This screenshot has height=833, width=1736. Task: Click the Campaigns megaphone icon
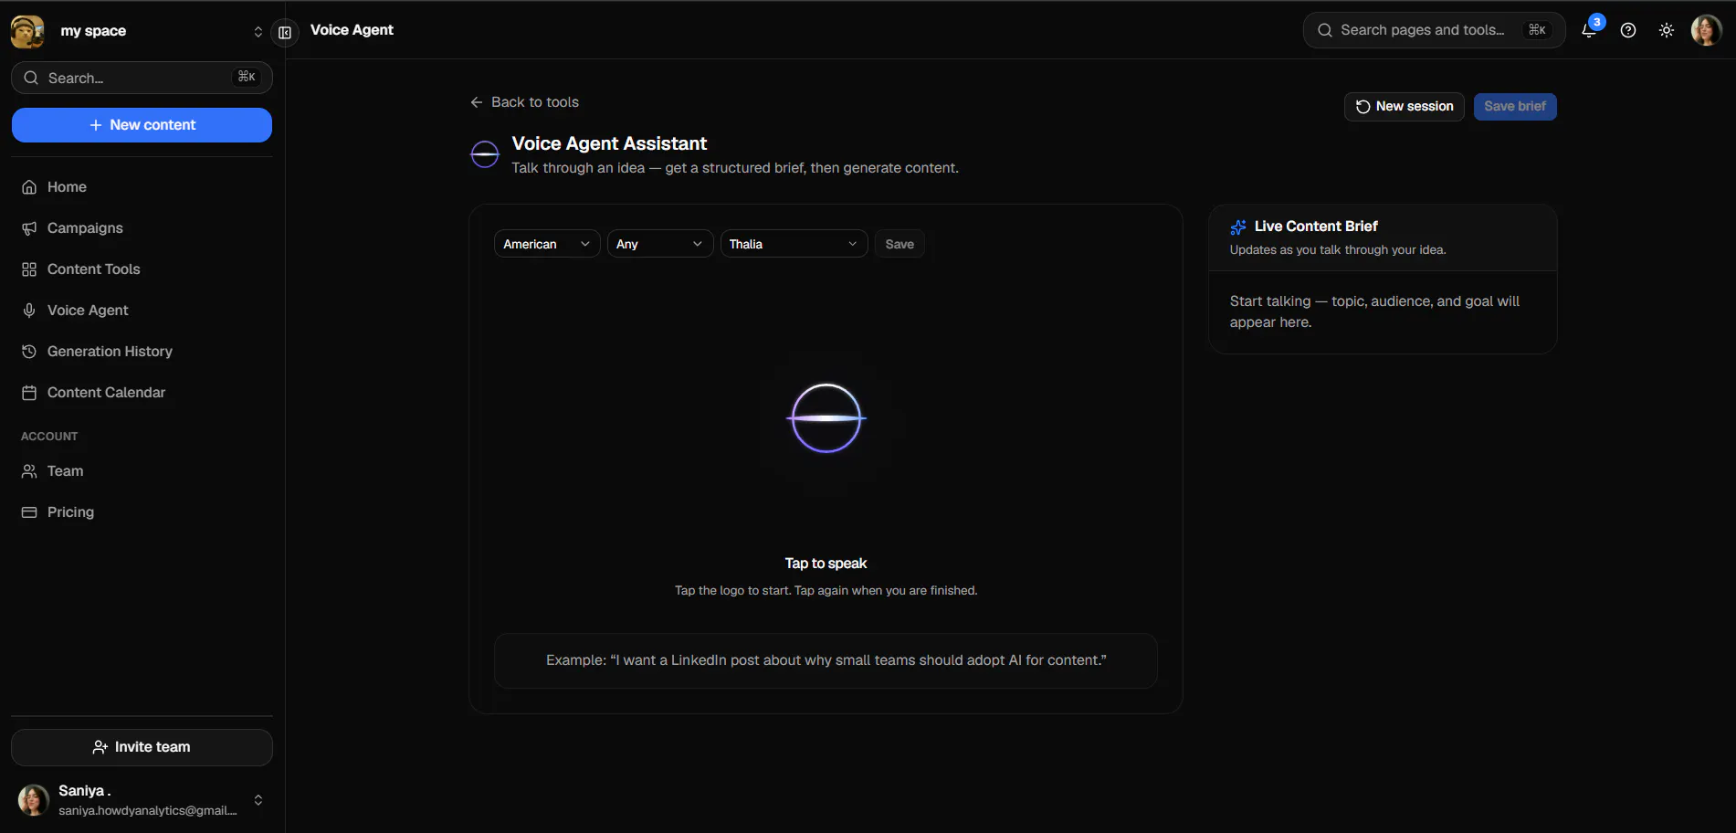(x=29, y=228)
